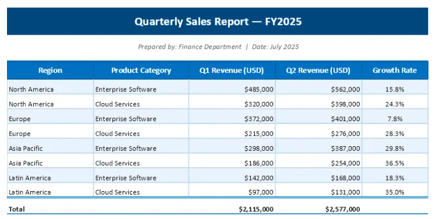The image size is (435, 219).
Task: Select the Region column header
Action: [50, 70]
